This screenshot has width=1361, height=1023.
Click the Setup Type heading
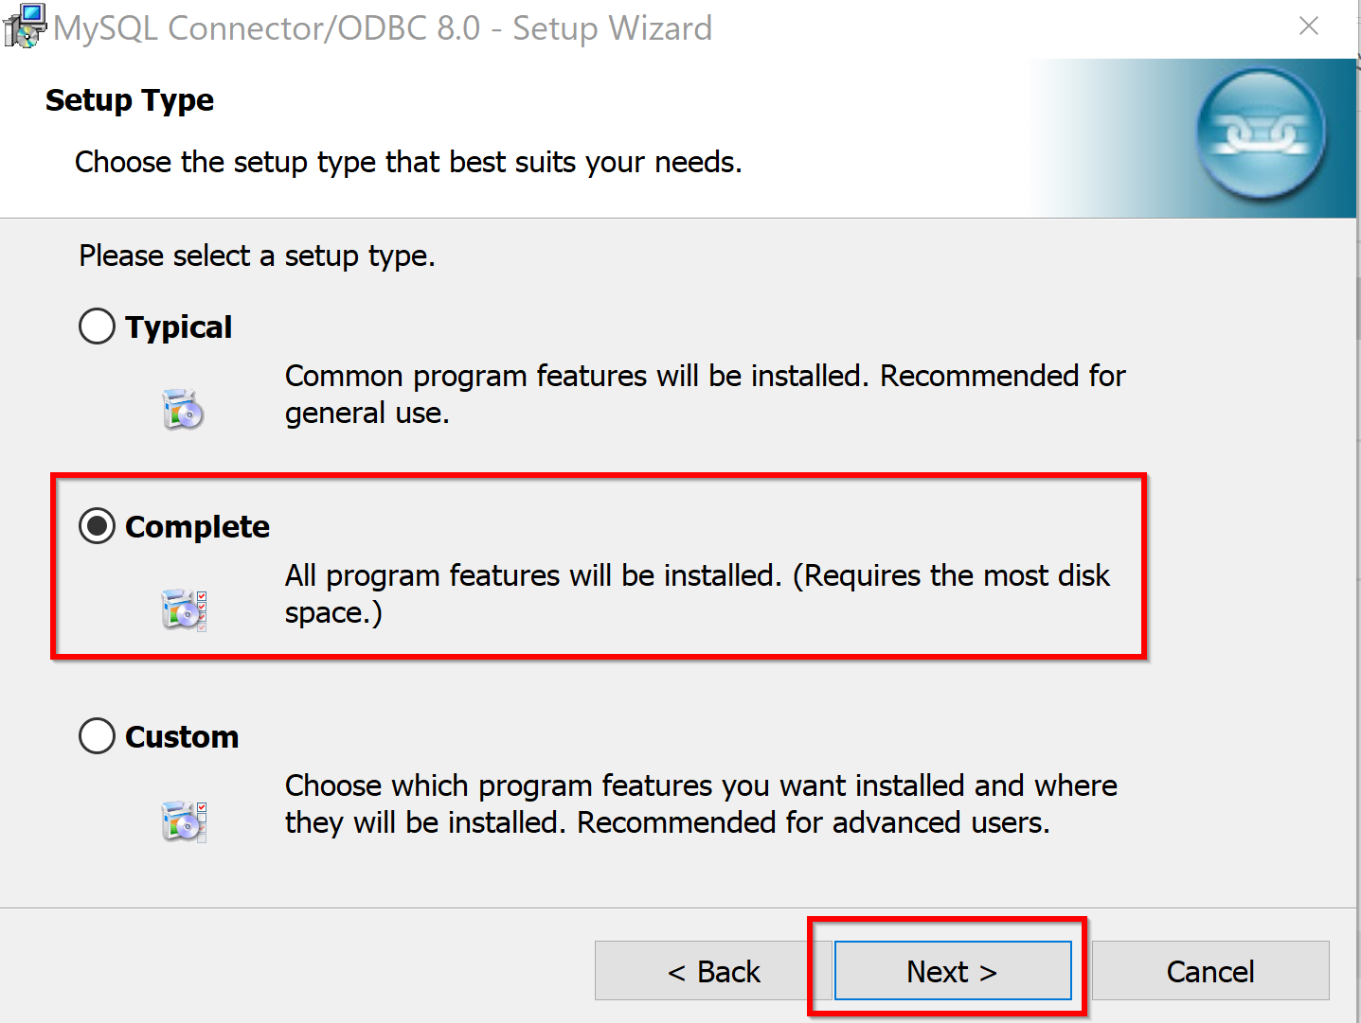(x=130, y=100)
